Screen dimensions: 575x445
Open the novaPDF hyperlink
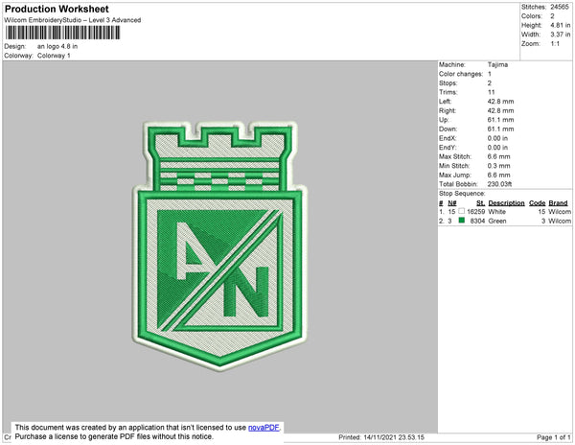click(x=264, y=428)
